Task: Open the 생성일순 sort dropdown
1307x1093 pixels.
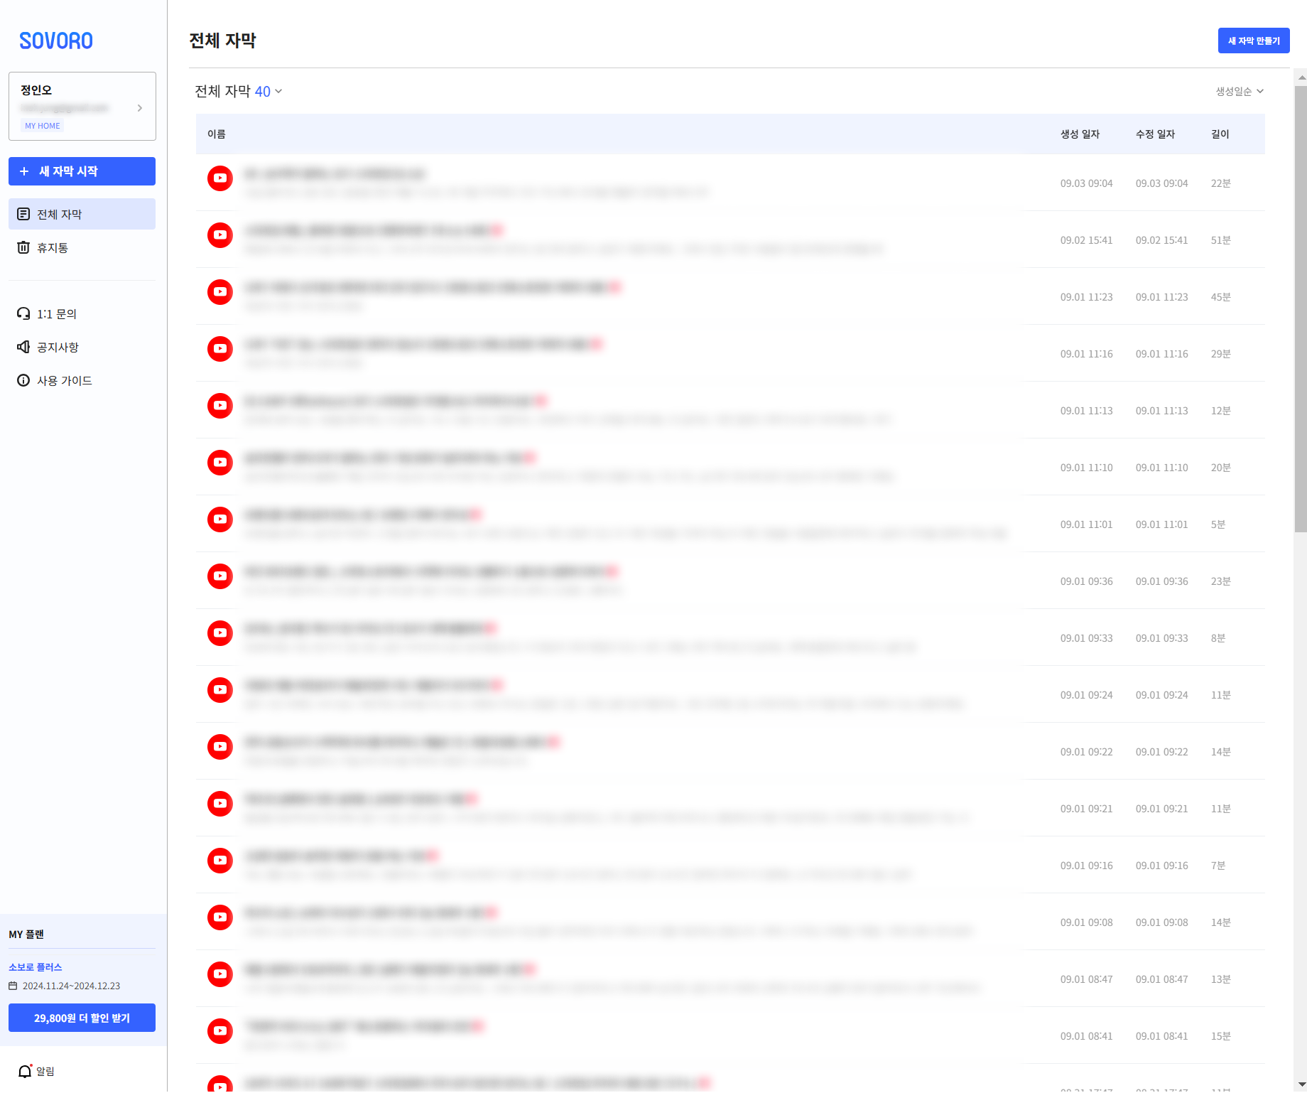Action: [1240, 91]
